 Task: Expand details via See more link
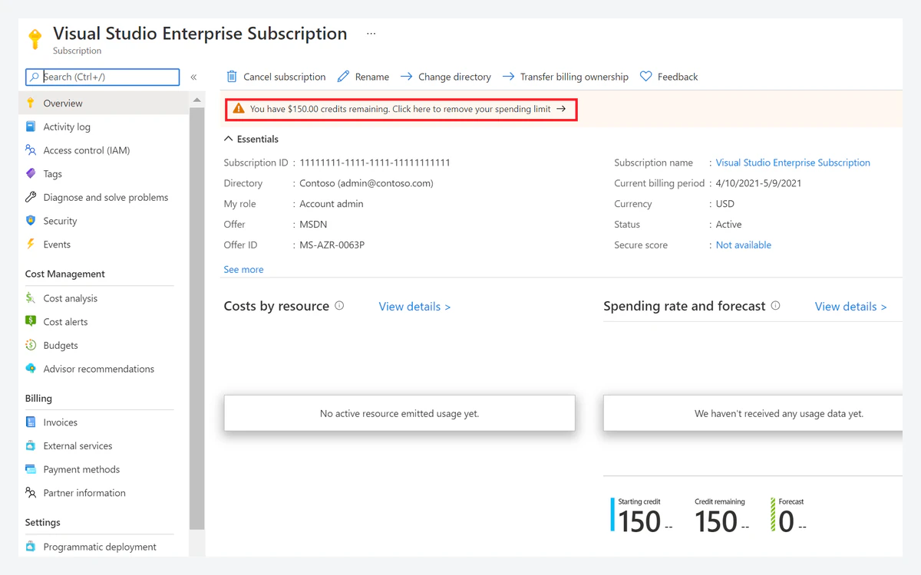(x=243, y=270)
